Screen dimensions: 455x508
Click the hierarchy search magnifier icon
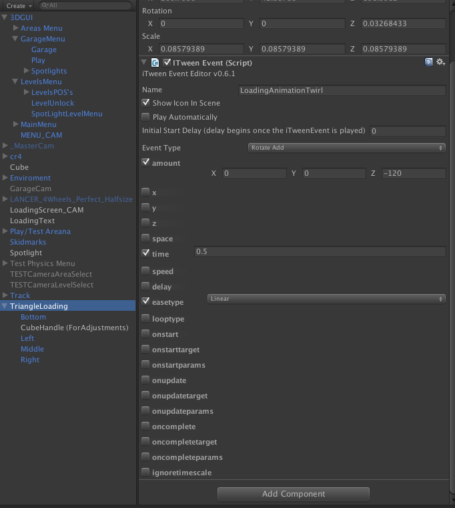[x=44, y=5]
